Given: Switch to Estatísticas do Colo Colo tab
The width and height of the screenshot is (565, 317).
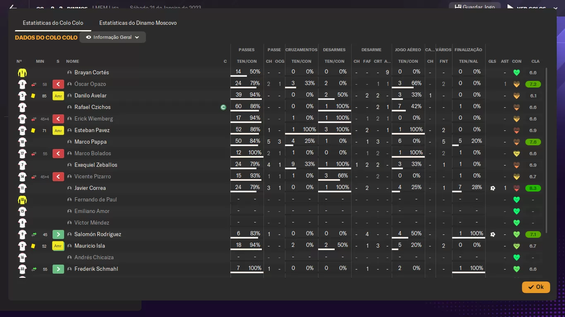Looking at the screenshot, I should coord(53,23).
